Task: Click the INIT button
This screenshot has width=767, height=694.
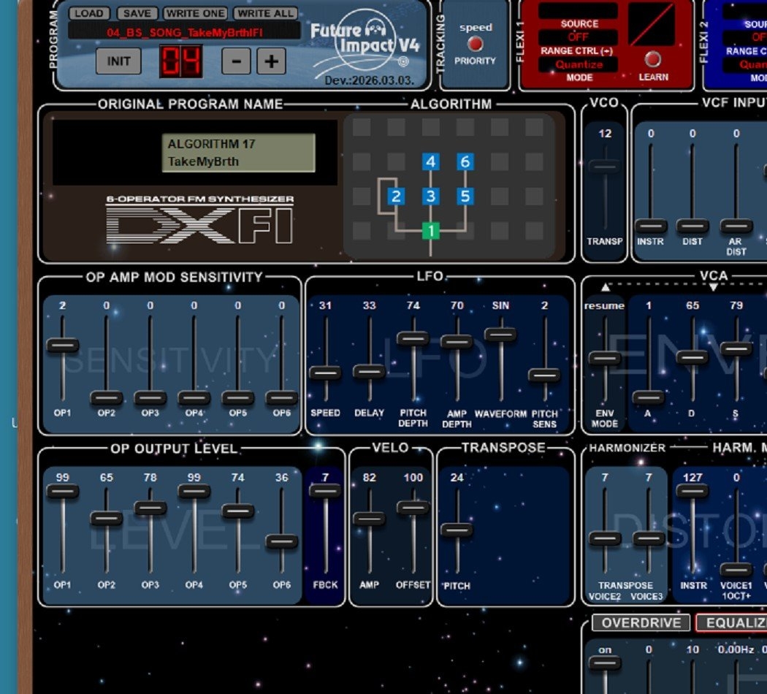Action: tap(118, 61)
